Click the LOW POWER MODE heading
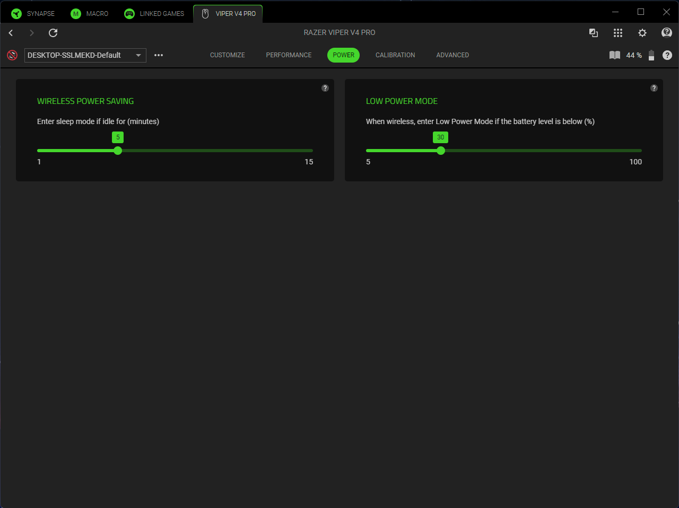 click(402, 101)
